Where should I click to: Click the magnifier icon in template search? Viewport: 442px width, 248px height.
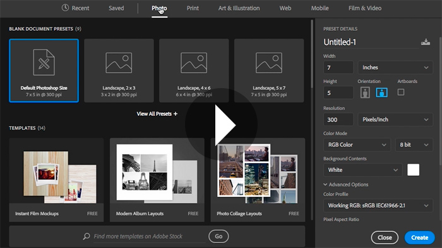click(x=87, y=236)
